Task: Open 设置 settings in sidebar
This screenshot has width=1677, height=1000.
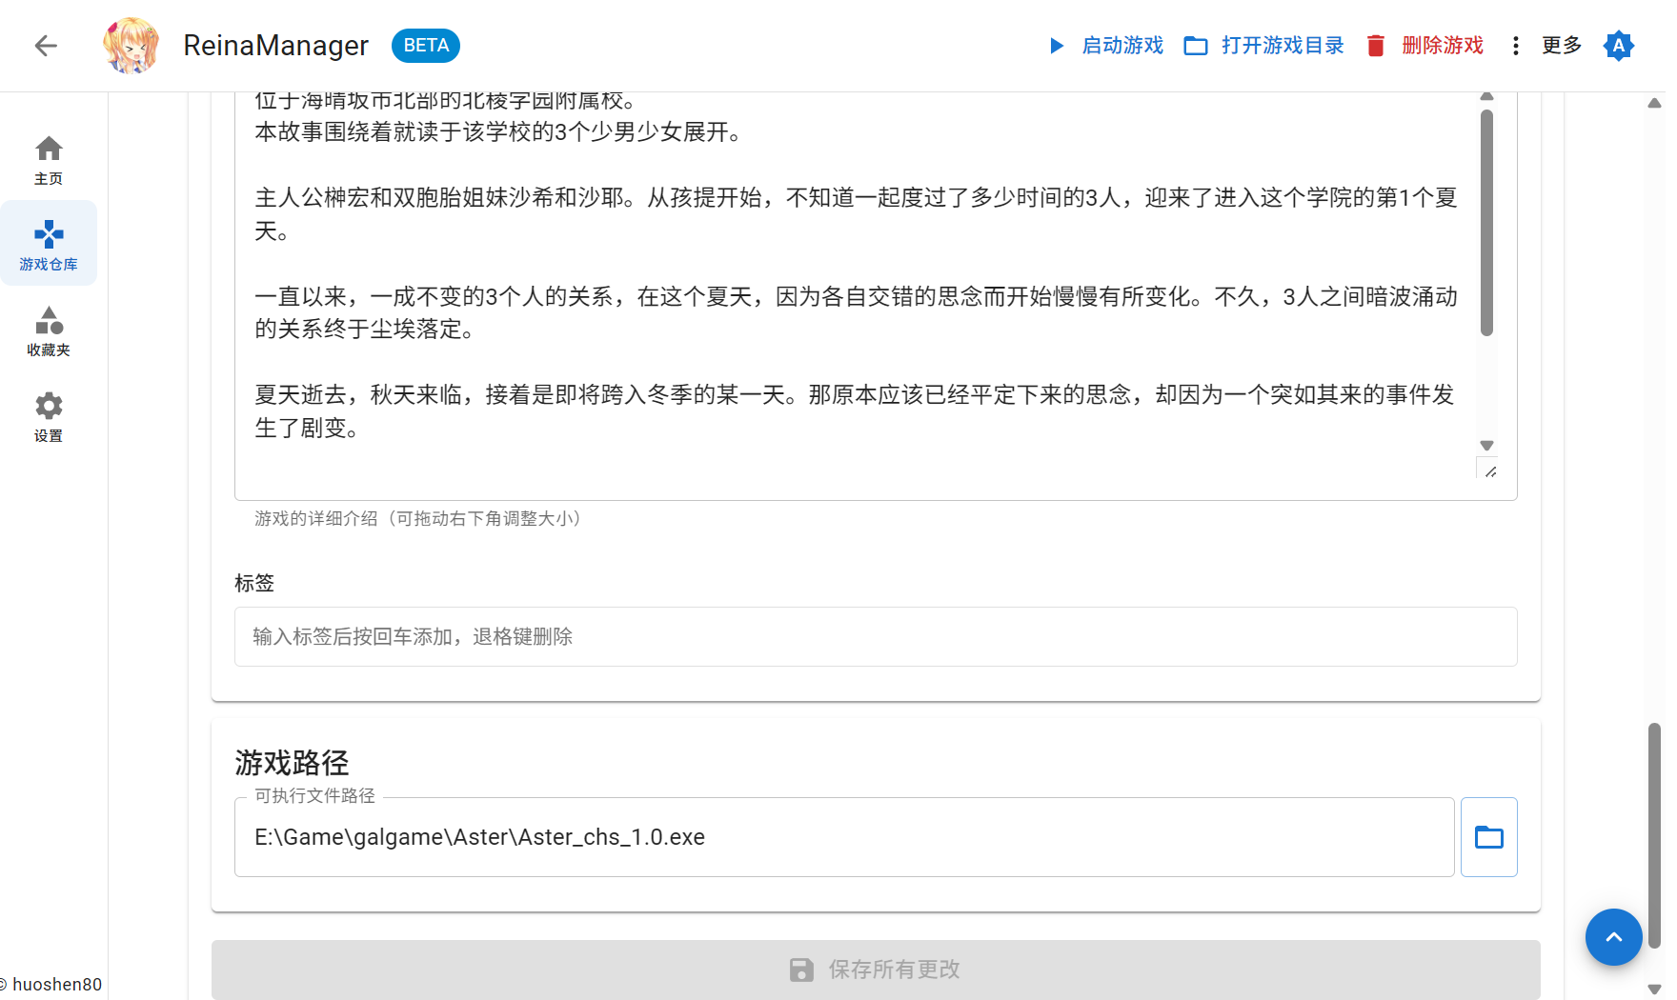Action: pos(49,416)
